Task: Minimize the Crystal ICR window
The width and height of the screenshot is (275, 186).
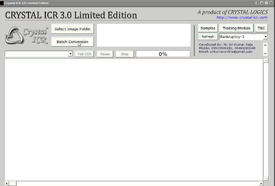Action: (x=262, y=3)
